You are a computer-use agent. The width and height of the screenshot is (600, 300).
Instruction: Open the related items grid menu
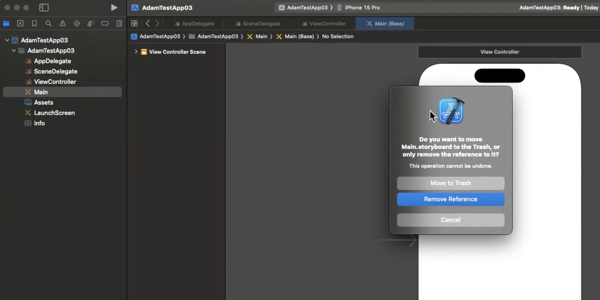click(x=134, y=23)
